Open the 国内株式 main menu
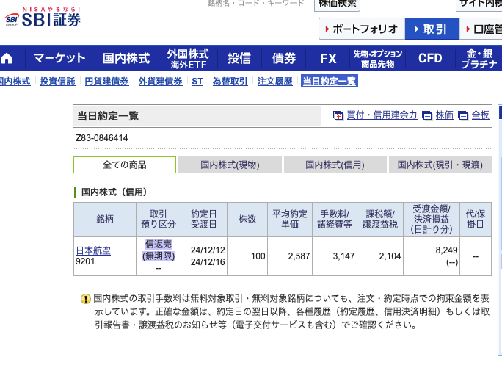The height and width of the screenshot is (365, 502). click(x=126, y=58)
